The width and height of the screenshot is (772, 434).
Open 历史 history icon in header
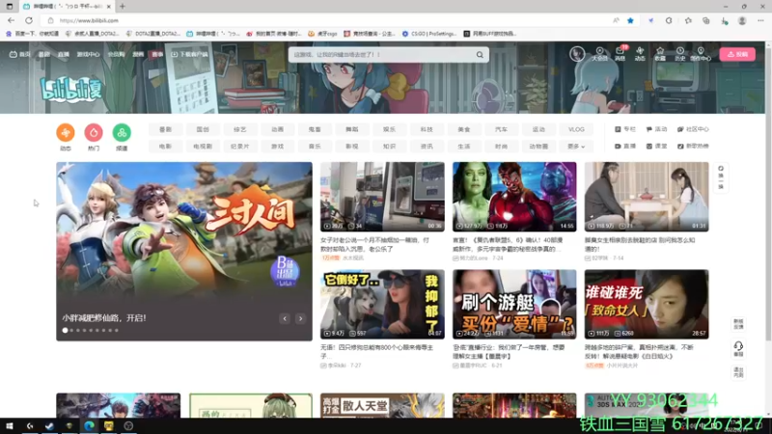tap(680, 54)
